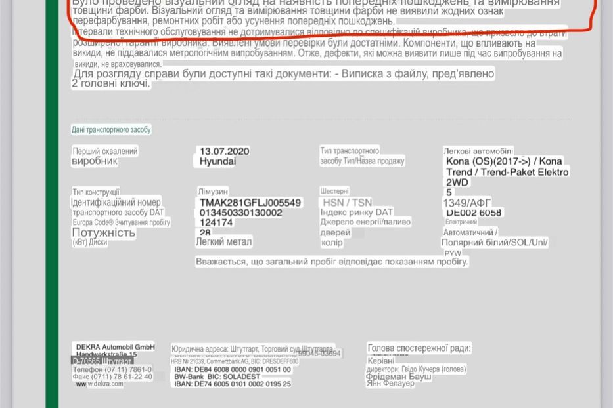Click the 'Легкий метал' wheels value
This screenshot has width=613, height=408.
[x=224, y=242]
